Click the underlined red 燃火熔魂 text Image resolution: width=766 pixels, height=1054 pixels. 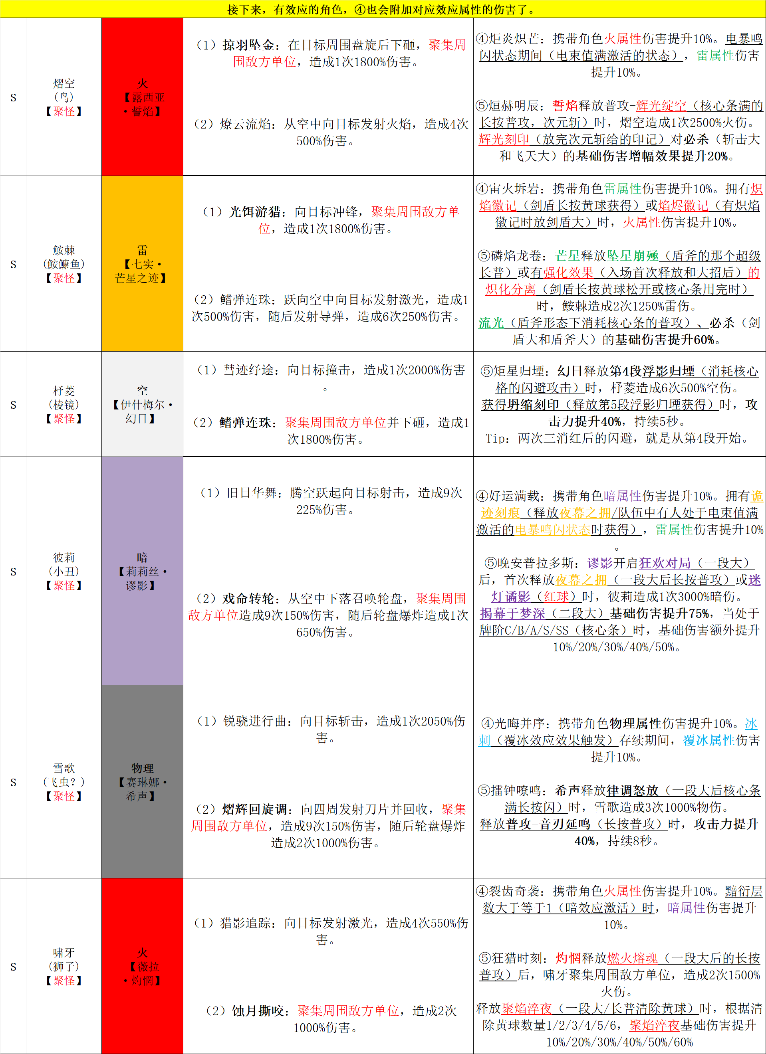633,958
